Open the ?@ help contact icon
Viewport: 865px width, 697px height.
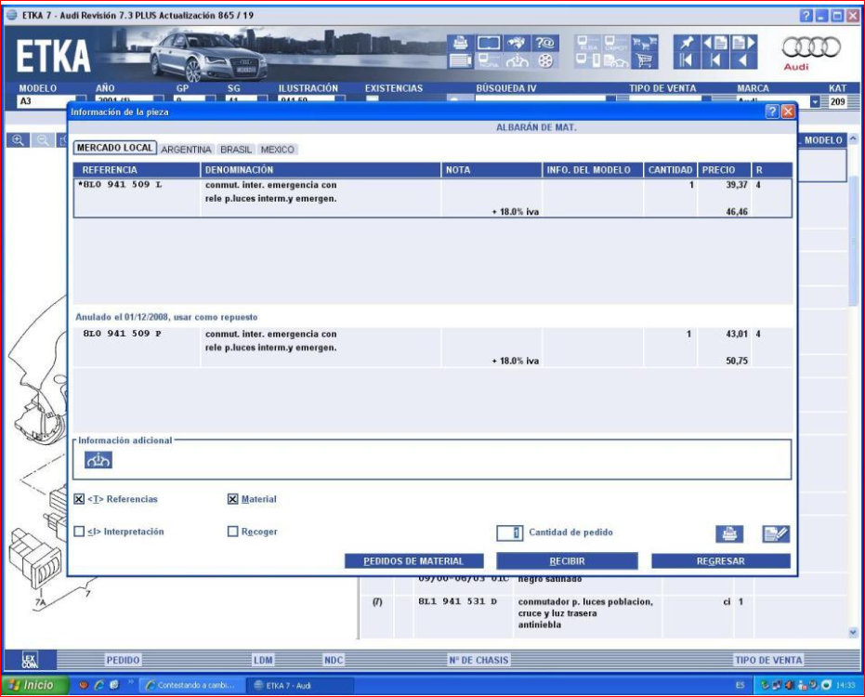pyautogui.click(x=545, y=43)
